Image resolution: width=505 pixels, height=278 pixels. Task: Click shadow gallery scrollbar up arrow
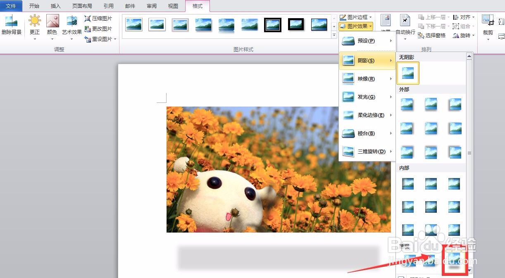469,56
